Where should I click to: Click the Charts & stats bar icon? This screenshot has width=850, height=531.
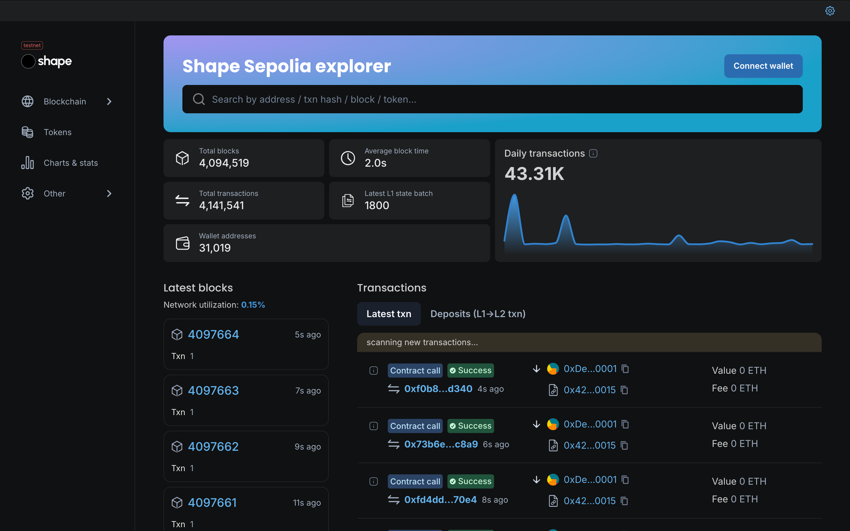coord(27,163)
